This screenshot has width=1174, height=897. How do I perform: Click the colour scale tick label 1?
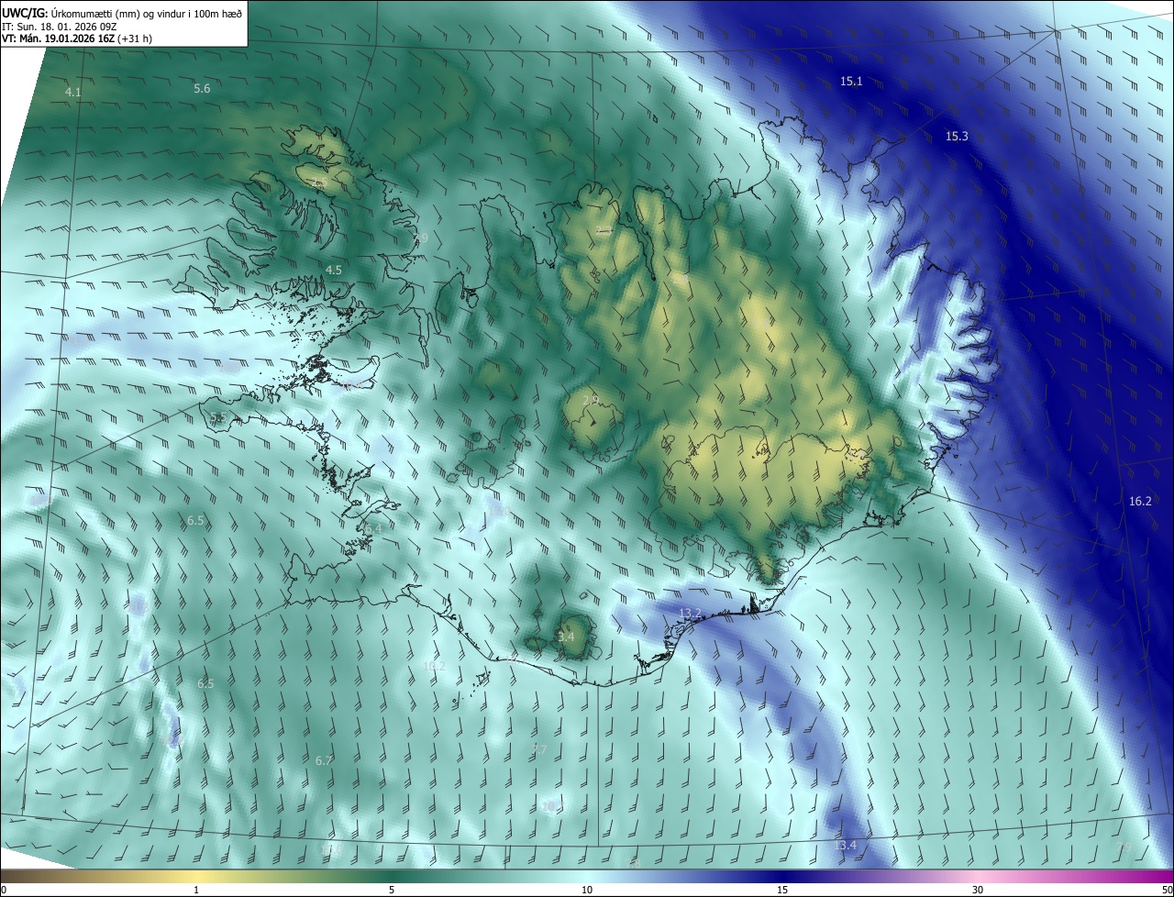click(x=197, y=890)
